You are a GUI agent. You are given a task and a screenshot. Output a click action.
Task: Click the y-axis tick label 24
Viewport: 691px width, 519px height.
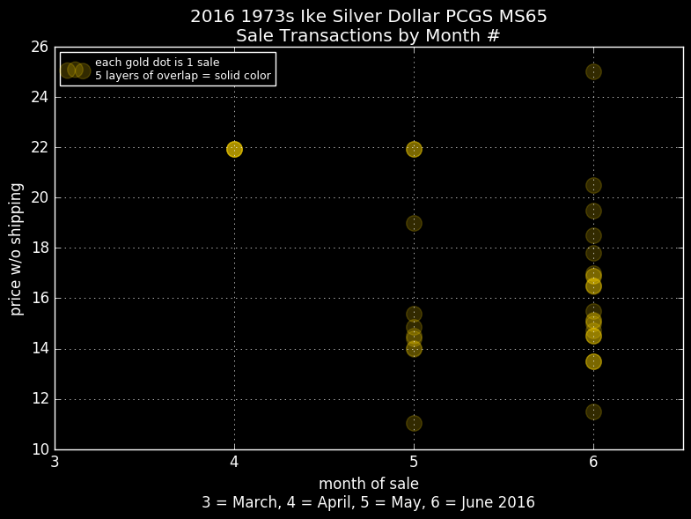pos(40,97)
